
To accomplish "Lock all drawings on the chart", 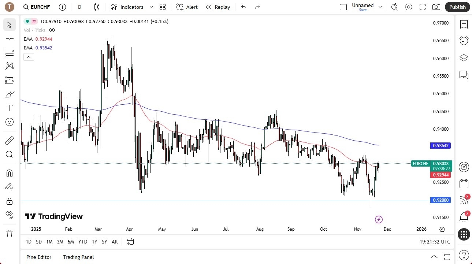I will (x=9, y=201).
